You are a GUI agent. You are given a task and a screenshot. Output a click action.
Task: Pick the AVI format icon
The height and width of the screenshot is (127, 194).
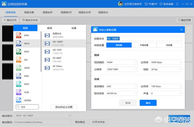coord(18,60)
